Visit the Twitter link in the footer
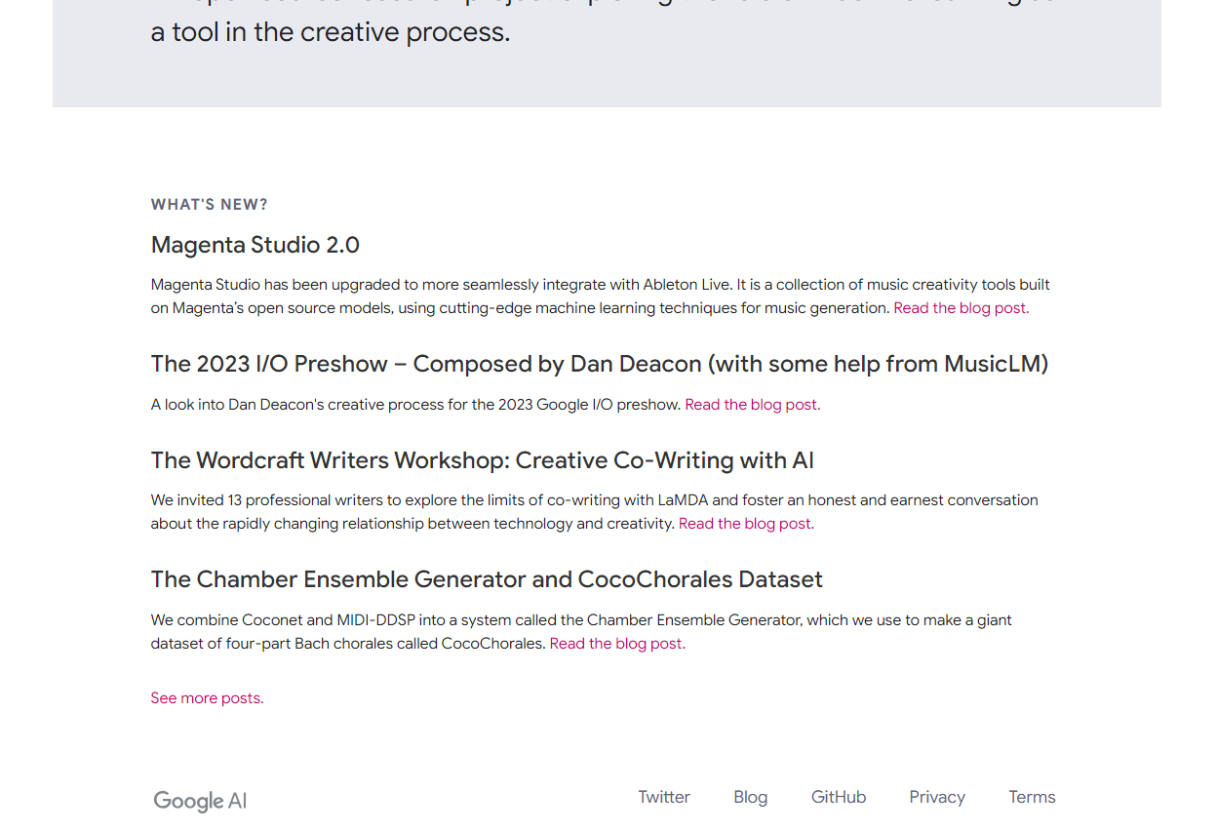The image size is (1217, 832). click(664, 797)
